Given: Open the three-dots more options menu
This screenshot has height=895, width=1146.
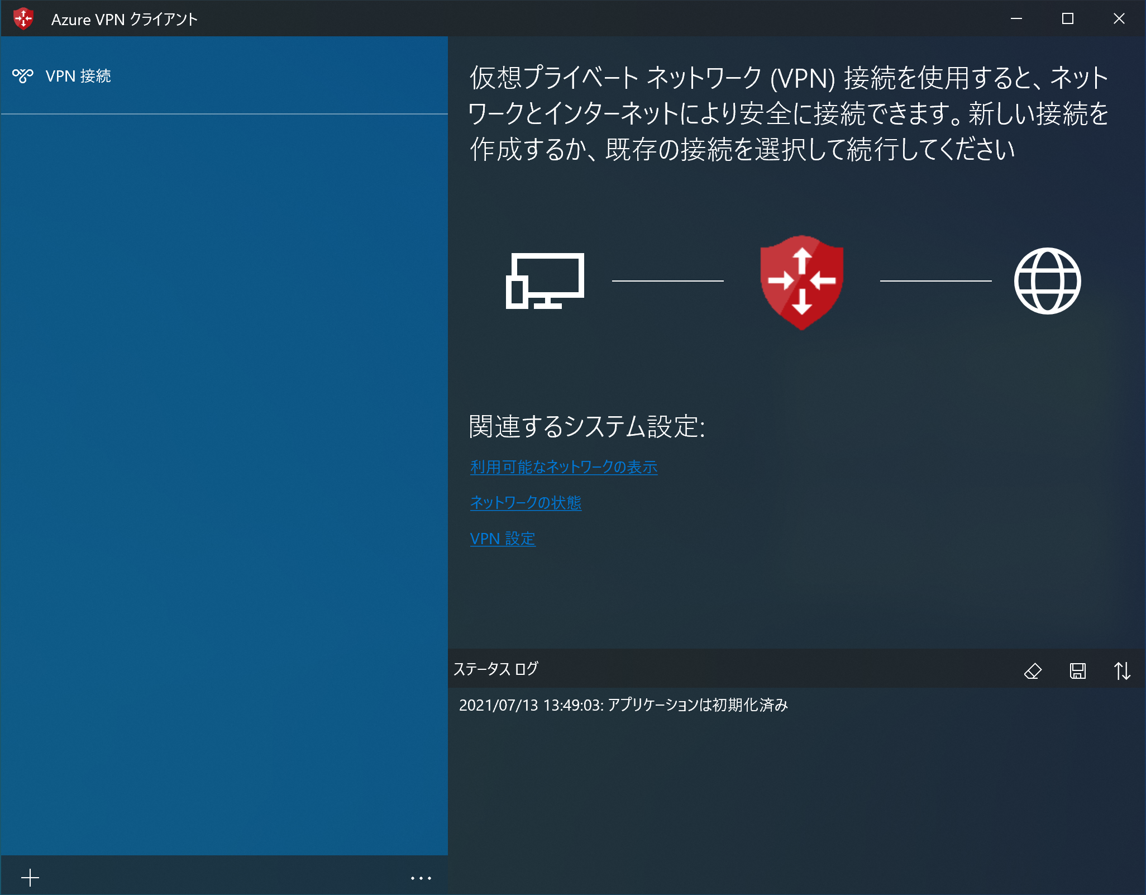Looking at the screenshot, I should [x=421, y=878].
